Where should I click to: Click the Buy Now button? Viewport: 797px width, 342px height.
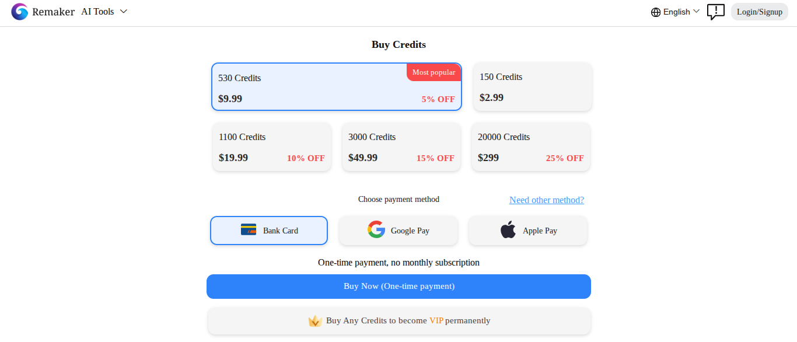398,287
